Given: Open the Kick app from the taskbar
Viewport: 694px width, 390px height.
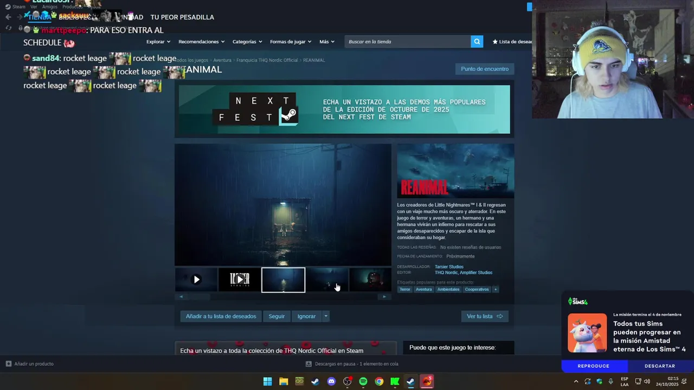Looking at the screenshot, I should [395, 381].
